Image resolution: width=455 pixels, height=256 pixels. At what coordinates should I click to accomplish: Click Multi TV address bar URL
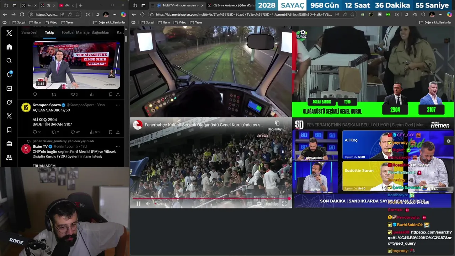pyautogui.click(x=243, y=14)
